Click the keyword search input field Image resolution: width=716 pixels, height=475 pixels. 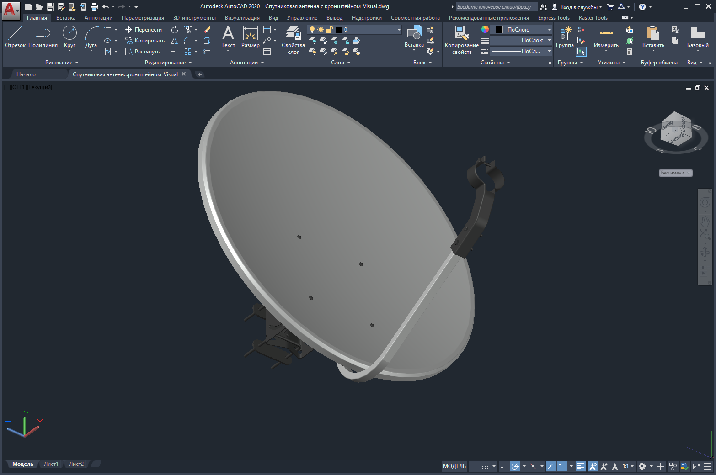click(x=496, y=7)
